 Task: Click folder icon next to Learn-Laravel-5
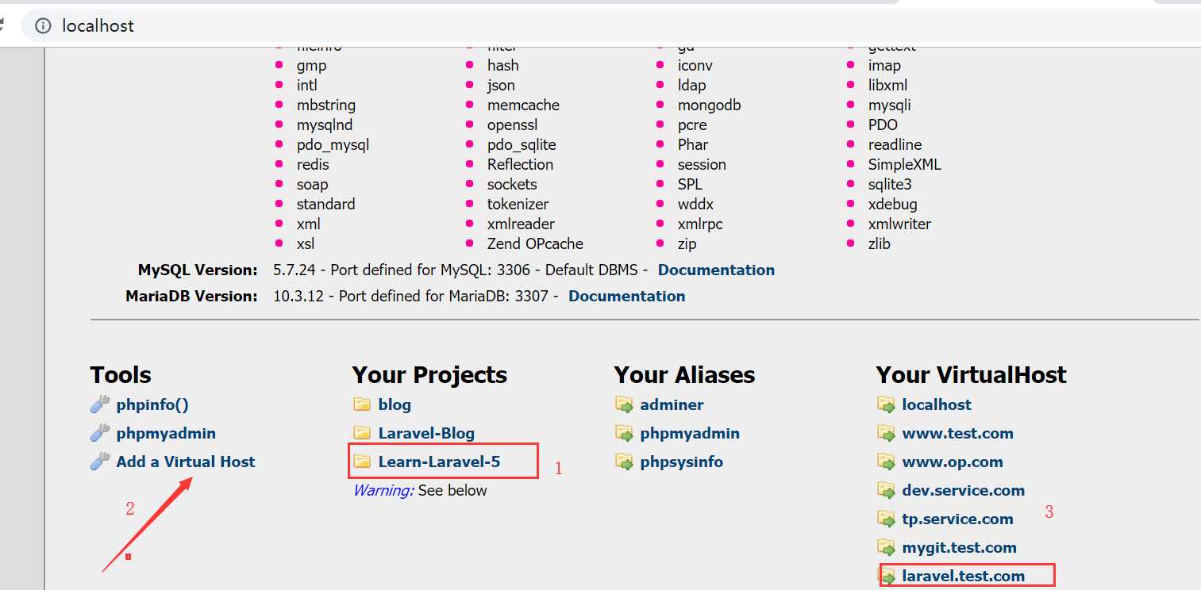point(362,461)
